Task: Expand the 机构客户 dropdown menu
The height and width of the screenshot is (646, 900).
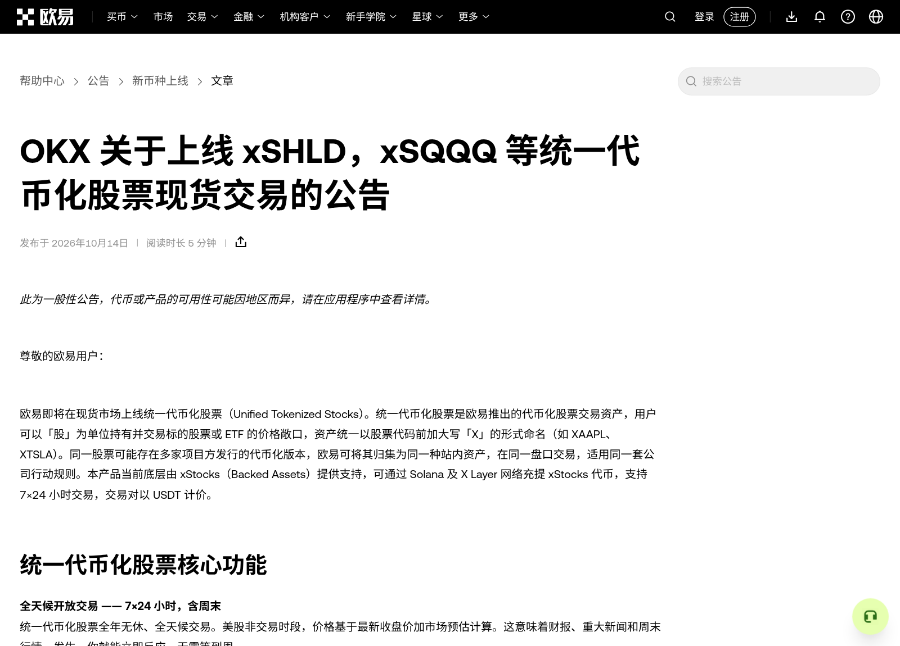Action: pos(305,17)
